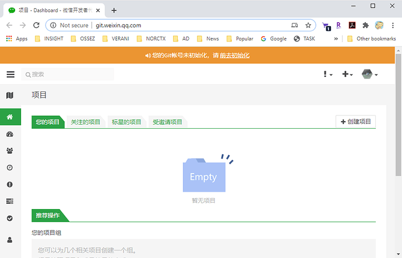402x258 pixels.
Task: Click the Chrome forward arrow
Action: 23,25
